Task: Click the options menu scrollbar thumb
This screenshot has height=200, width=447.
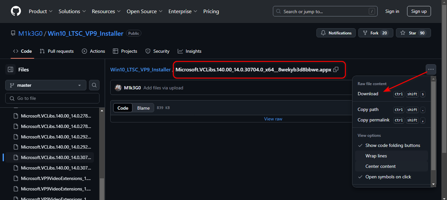Action: click(434, 126)
